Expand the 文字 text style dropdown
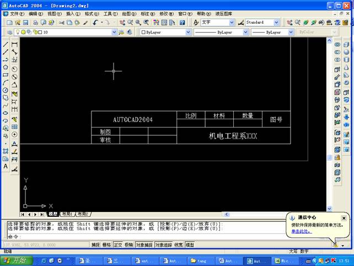The width and height of the screenshot is (354, 266). pos(232,23)
